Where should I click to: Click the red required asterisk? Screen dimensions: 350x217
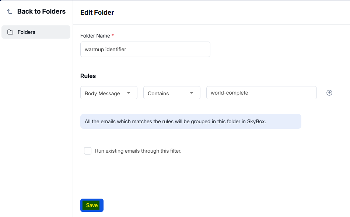point(113,35)
